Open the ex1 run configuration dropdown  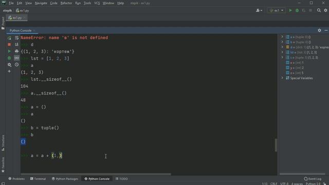click(277, 10)
